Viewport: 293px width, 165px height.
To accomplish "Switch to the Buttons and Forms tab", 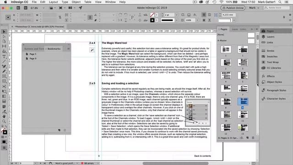I will [x=34, y=49].
